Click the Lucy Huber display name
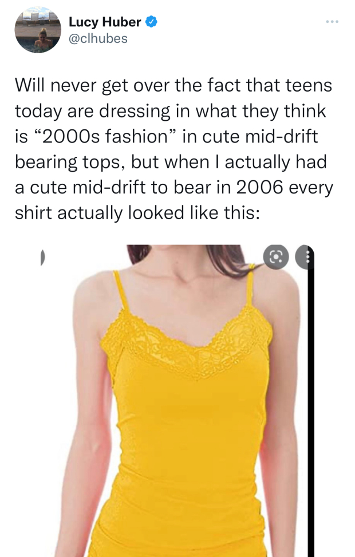355x557 pixels. [x=105, y=22]
